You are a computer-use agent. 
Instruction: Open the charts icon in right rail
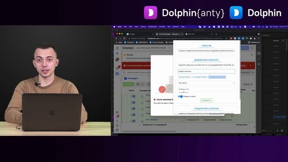(x=259, y=53)
